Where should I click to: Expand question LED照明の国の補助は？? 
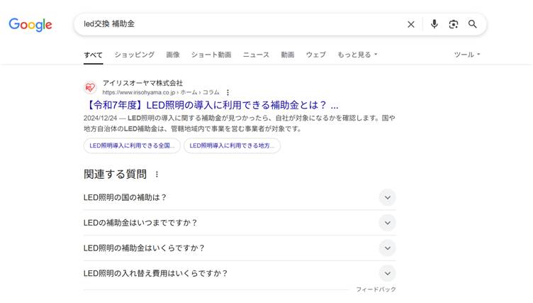pyautogui.click(x=240, y=197)
